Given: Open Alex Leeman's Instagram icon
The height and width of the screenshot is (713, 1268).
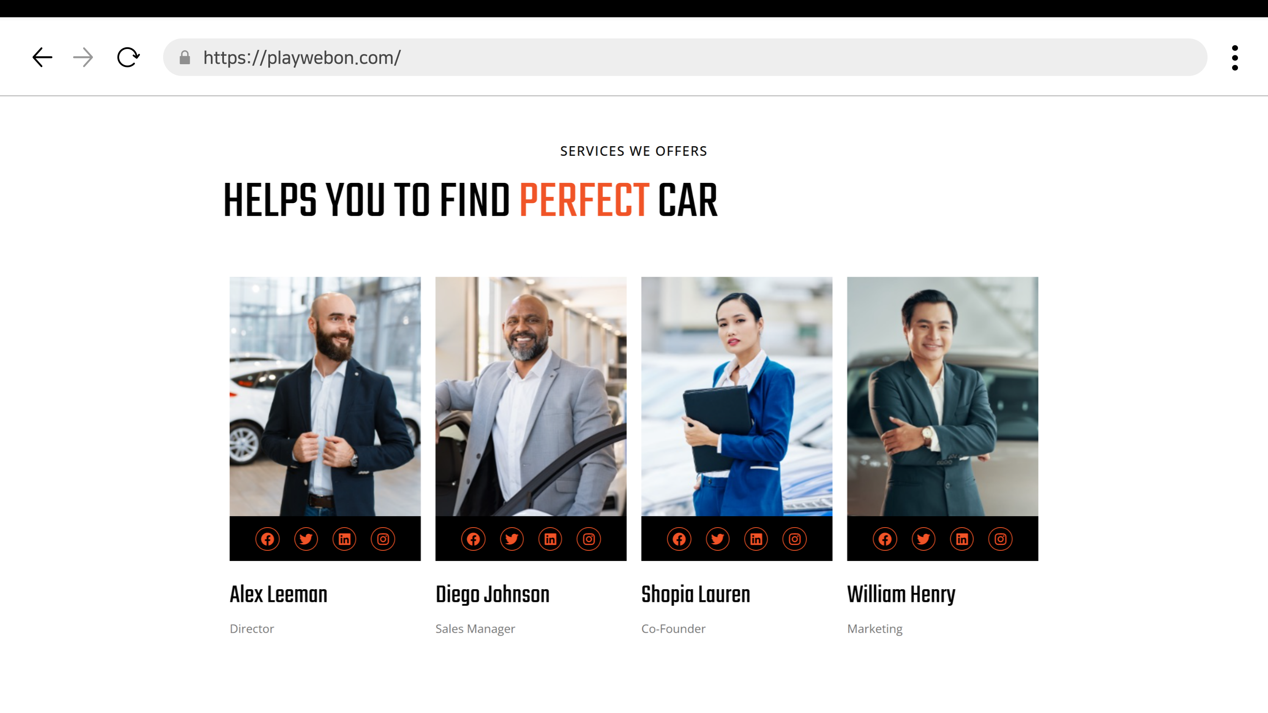Looking at the screenshot, I should pos(383,539).
